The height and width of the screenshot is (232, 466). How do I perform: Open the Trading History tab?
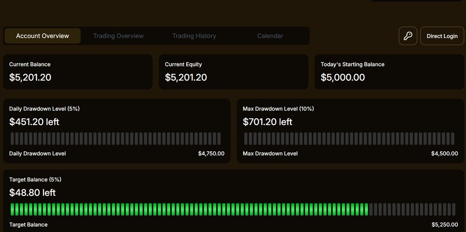point(194,36)
